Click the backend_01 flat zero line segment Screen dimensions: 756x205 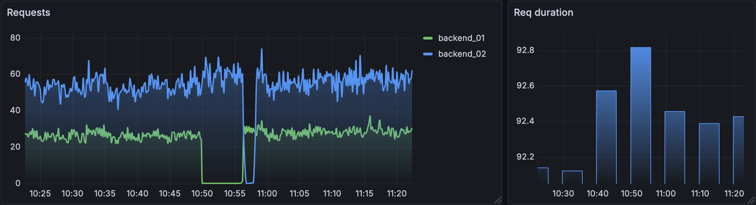(x=222, y=183)
